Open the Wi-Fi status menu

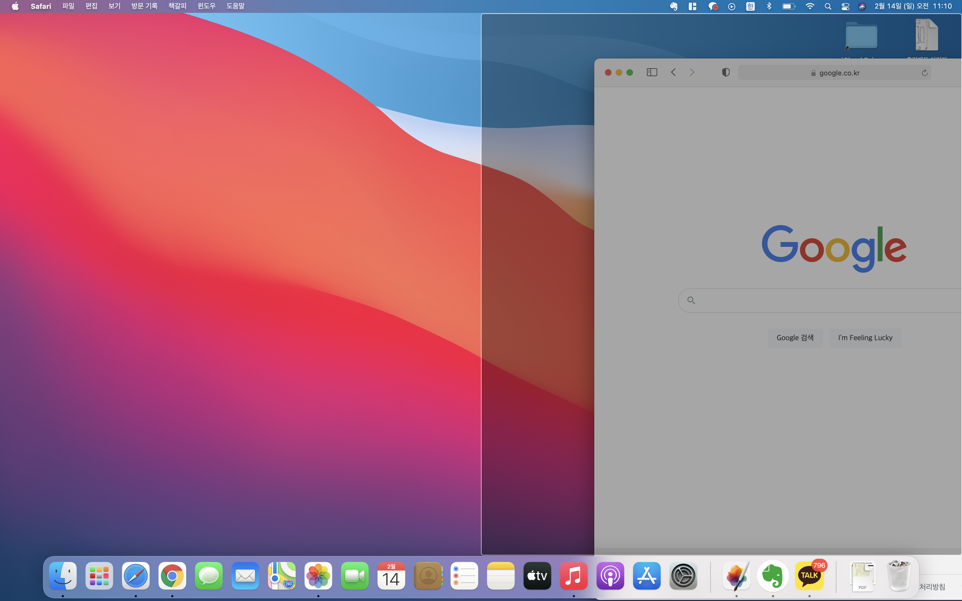click(x=810, y=6)
